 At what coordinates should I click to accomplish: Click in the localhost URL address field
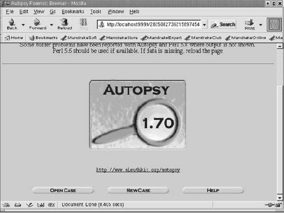tap(153, 24)
